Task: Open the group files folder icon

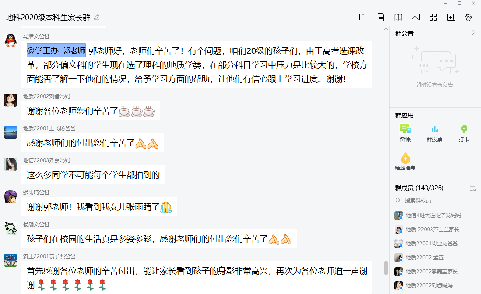Action: 363,17
